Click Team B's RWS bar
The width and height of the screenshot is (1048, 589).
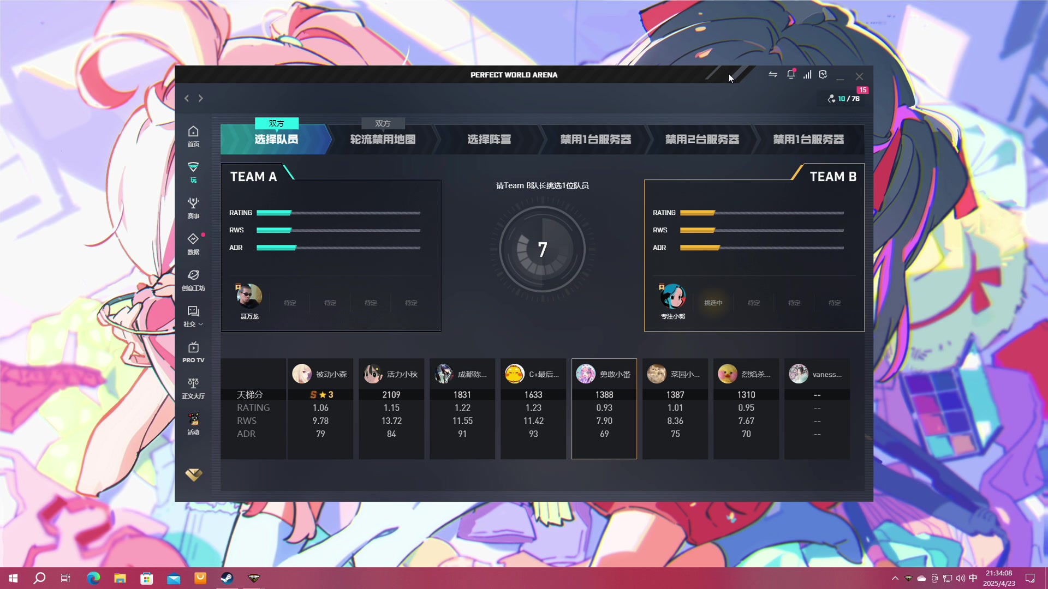coord(762,230)
